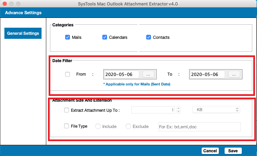257x156 pixels.
Task: Click the file extension text field
Action: click(199, 127)
